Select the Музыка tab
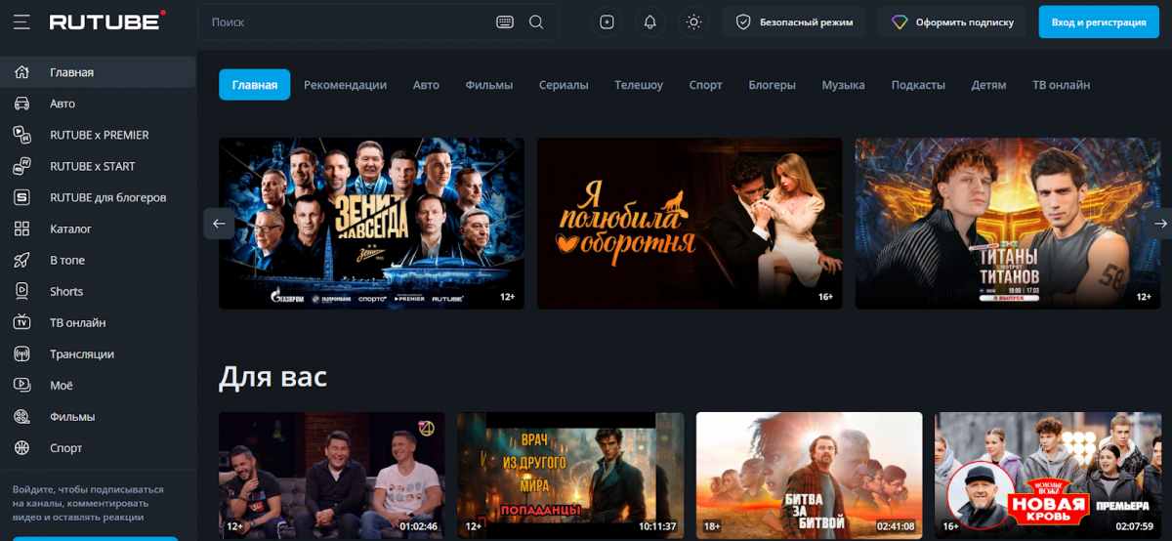Screen dimensions: 1172x541 (x=843, y=85)
